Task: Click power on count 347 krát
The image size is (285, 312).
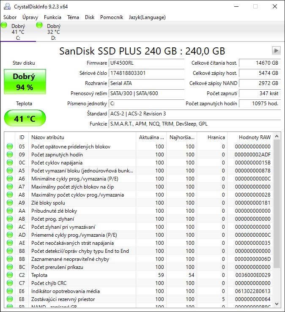Action: click(260, 93)
